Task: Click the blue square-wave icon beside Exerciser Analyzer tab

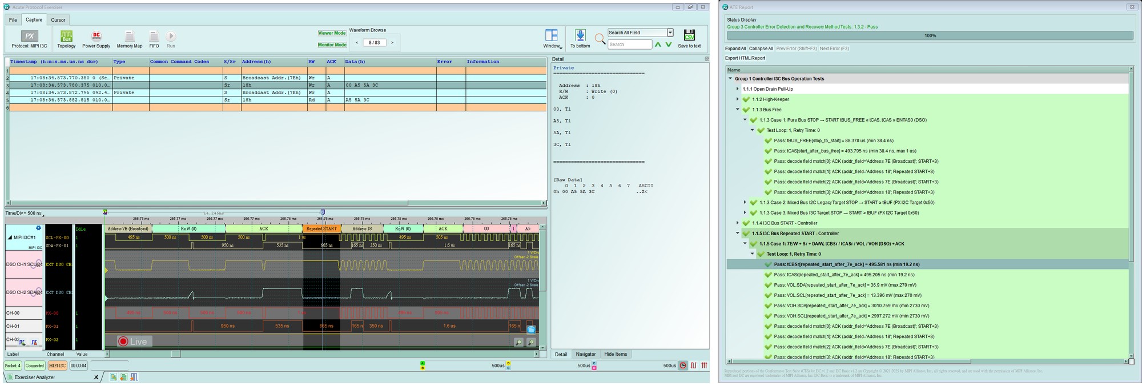Action: [x=134, y=377]
